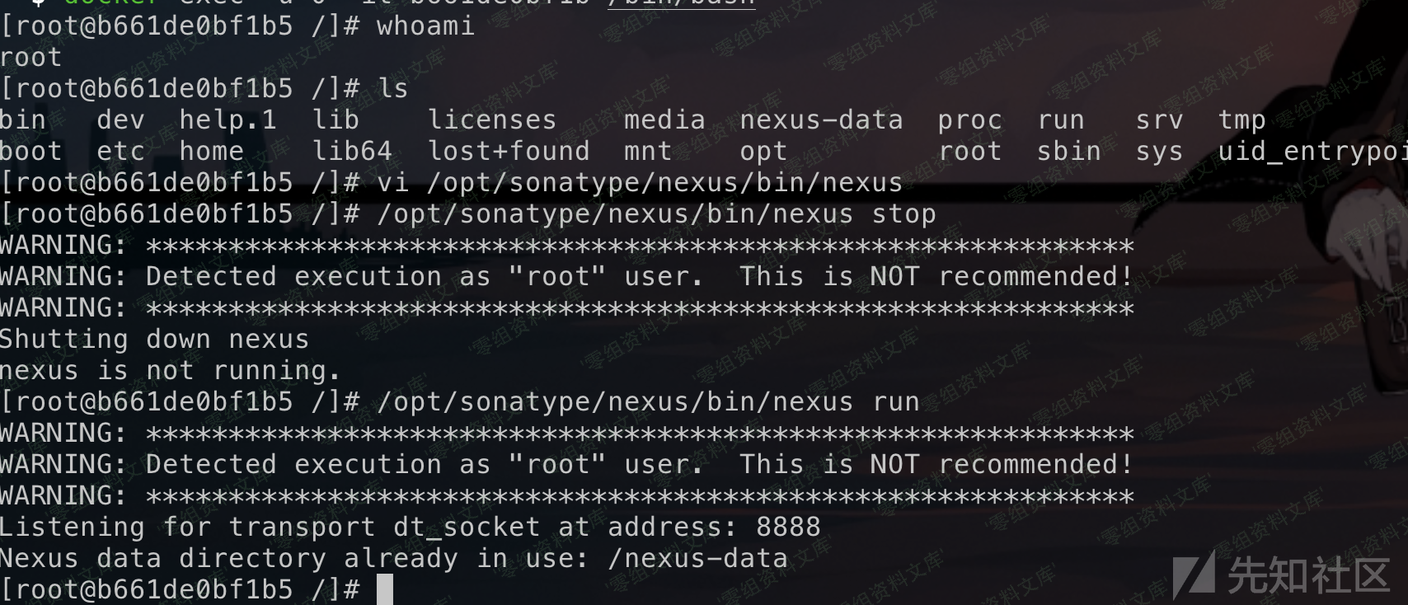Image resolution: width=1408 pixels, height=605 pixels.
Task: Click the Xianzhi watermark logo icon
Action: pos(1194,575)
